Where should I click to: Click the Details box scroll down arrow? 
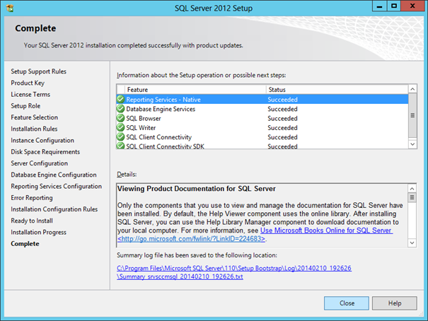click(412, 243)
